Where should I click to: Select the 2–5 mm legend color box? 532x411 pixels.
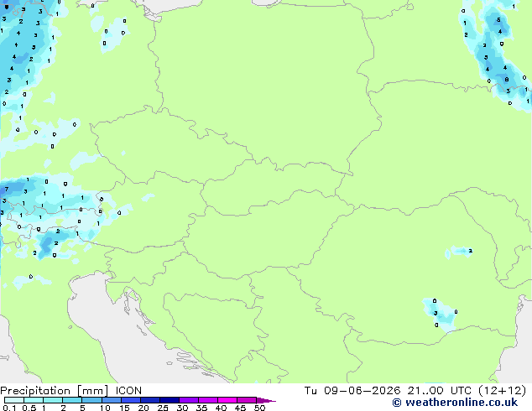point(72,400)
